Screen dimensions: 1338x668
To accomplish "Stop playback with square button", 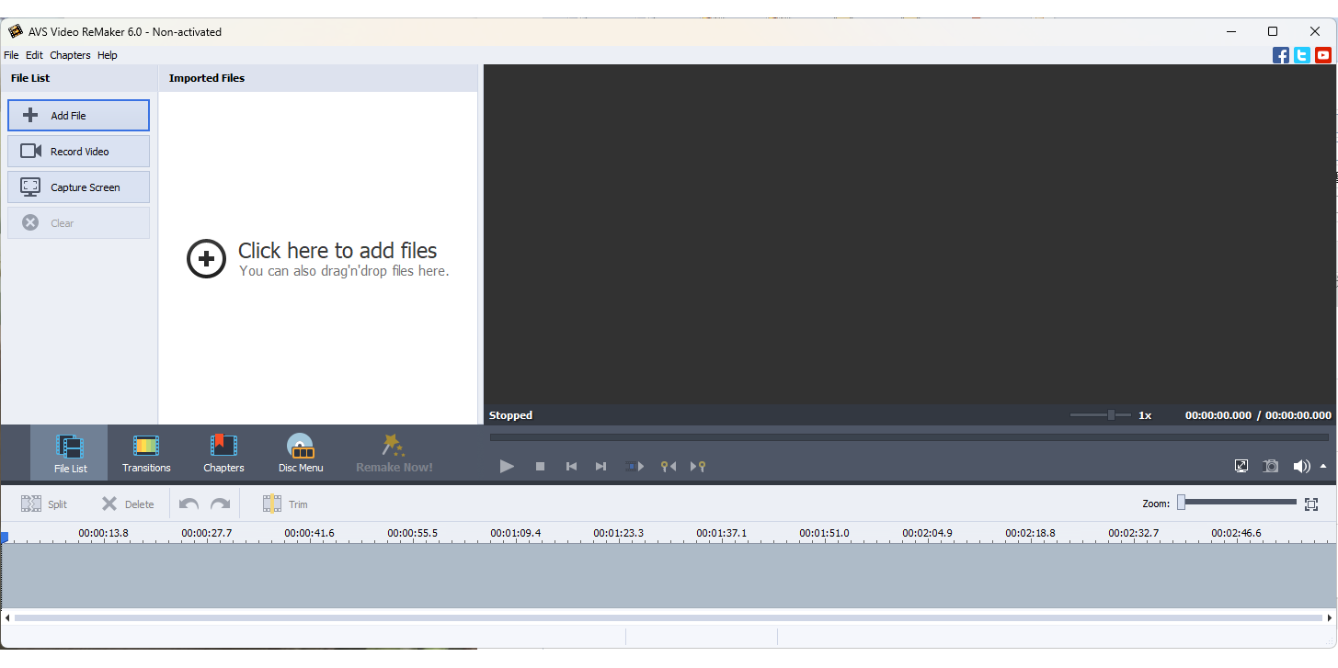I will [x=540, y=467].
